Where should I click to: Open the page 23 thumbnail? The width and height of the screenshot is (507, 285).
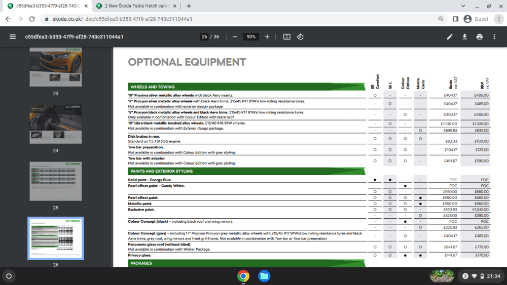(x=56, y=67)
